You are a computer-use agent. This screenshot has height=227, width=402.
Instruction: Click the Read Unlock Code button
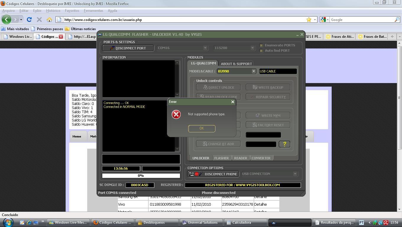(218, 97)
